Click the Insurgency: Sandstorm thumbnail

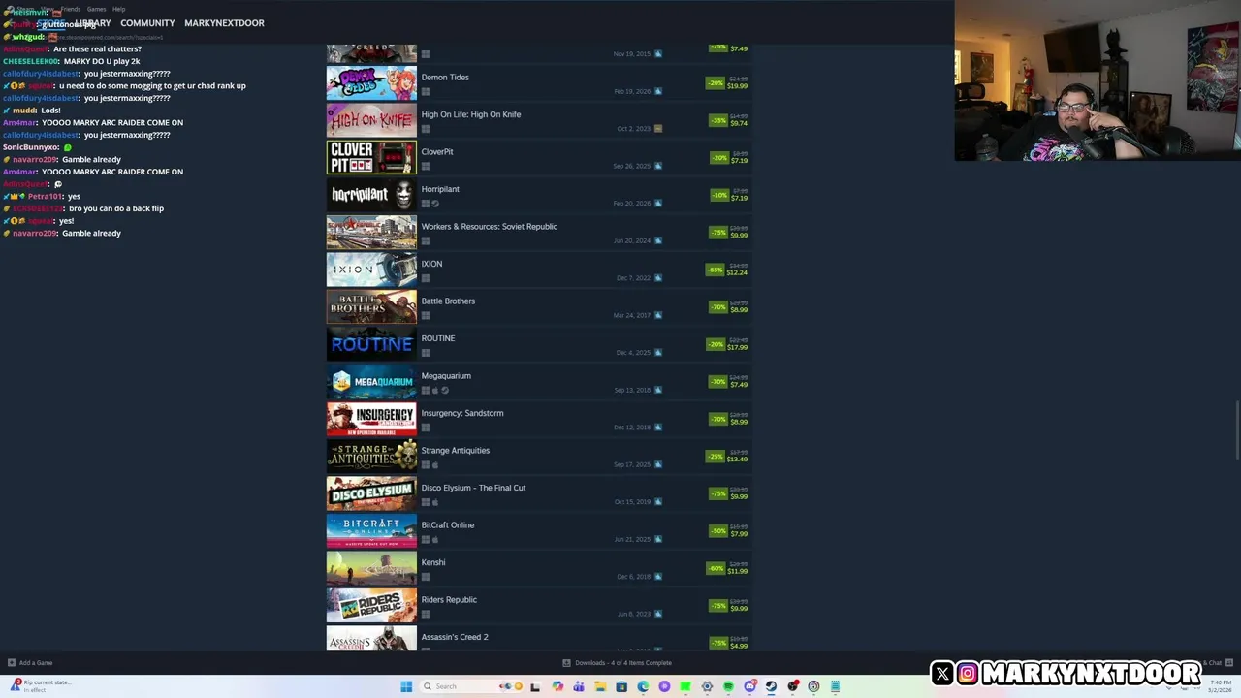click(371, 420)
